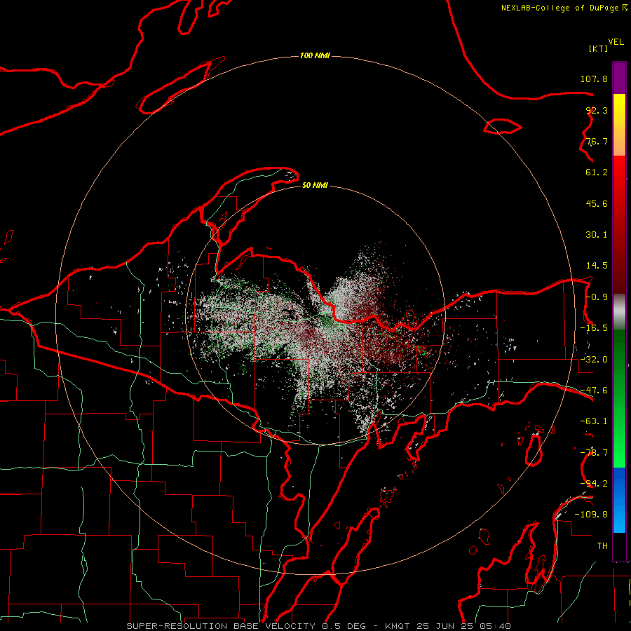Click the -47.6 velocity scale value
631x631 pixels.
(x=594, y=391)
